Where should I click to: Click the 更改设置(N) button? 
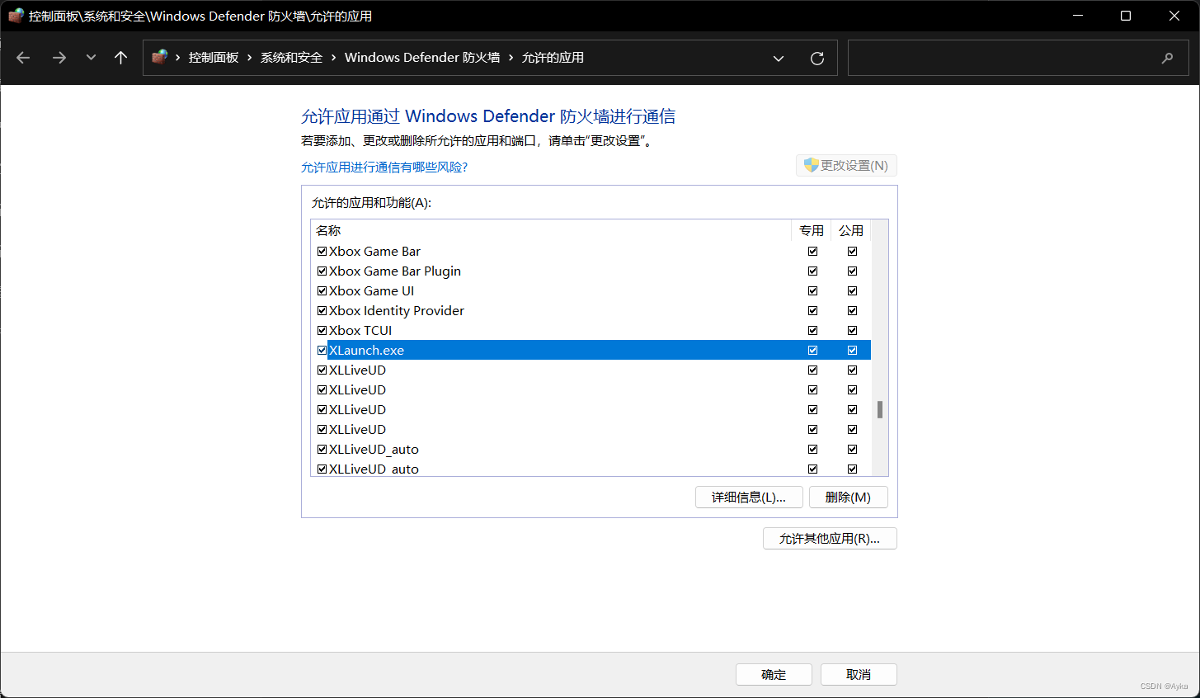tap(846, 166)
